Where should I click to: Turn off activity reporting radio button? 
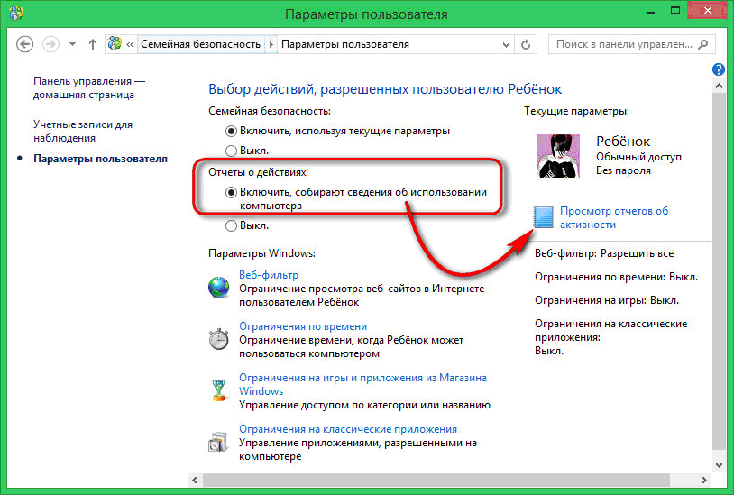[x=231, y=226]
